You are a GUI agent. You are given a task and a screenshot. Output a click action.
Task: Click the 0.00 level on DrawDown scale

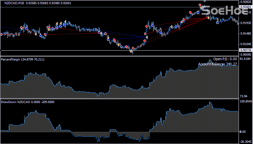click(243, 132)
